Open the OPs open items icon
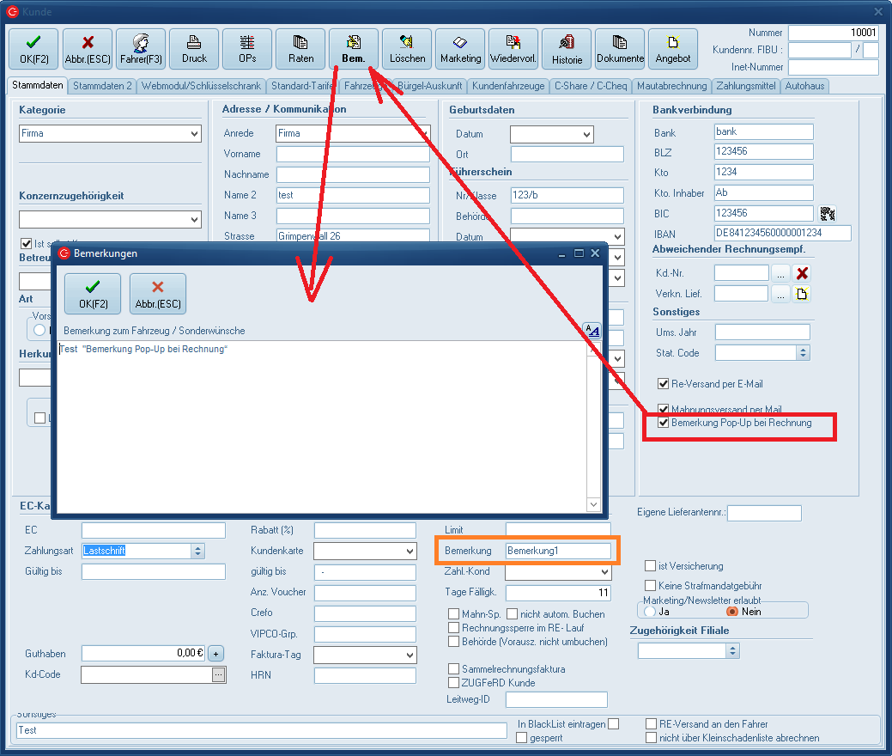892x756 pixels. click(247, 49)
